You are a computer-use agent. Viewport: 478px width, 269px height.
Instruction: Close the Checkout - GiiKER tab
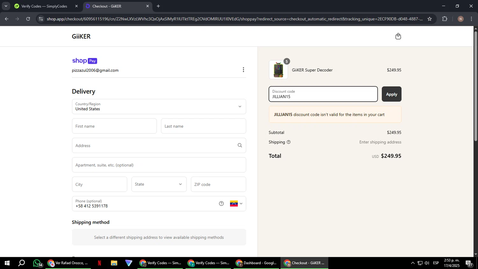point(148,6)
